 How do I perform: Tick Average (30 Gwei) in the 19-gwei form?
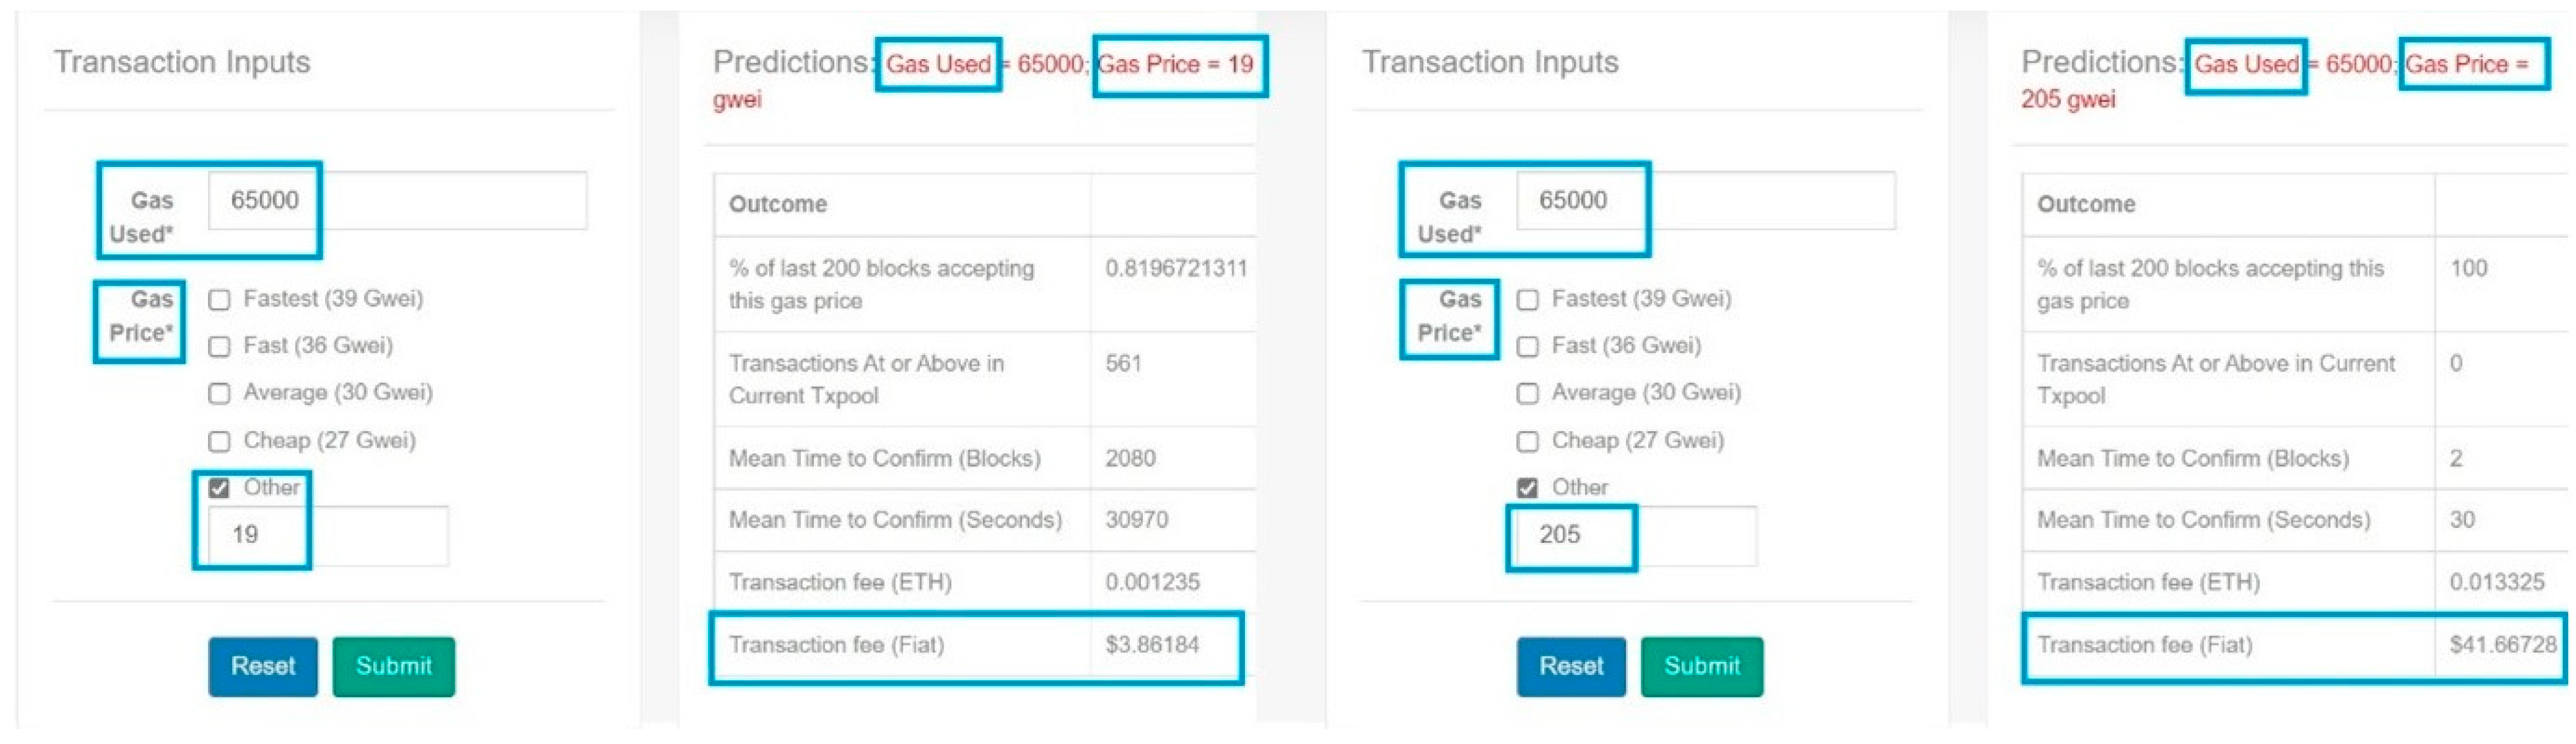pyautogui.click(x=219, y=394)
